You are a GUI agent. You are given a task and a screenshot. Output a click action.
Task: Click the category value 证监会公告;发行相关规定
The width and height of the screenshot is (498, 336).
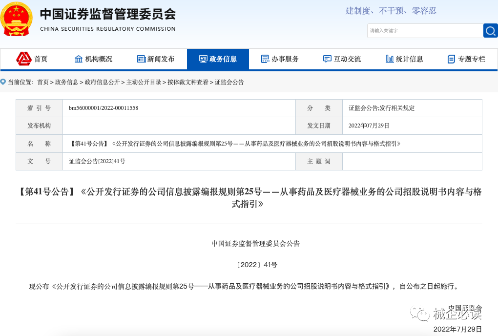click(382, 108)
